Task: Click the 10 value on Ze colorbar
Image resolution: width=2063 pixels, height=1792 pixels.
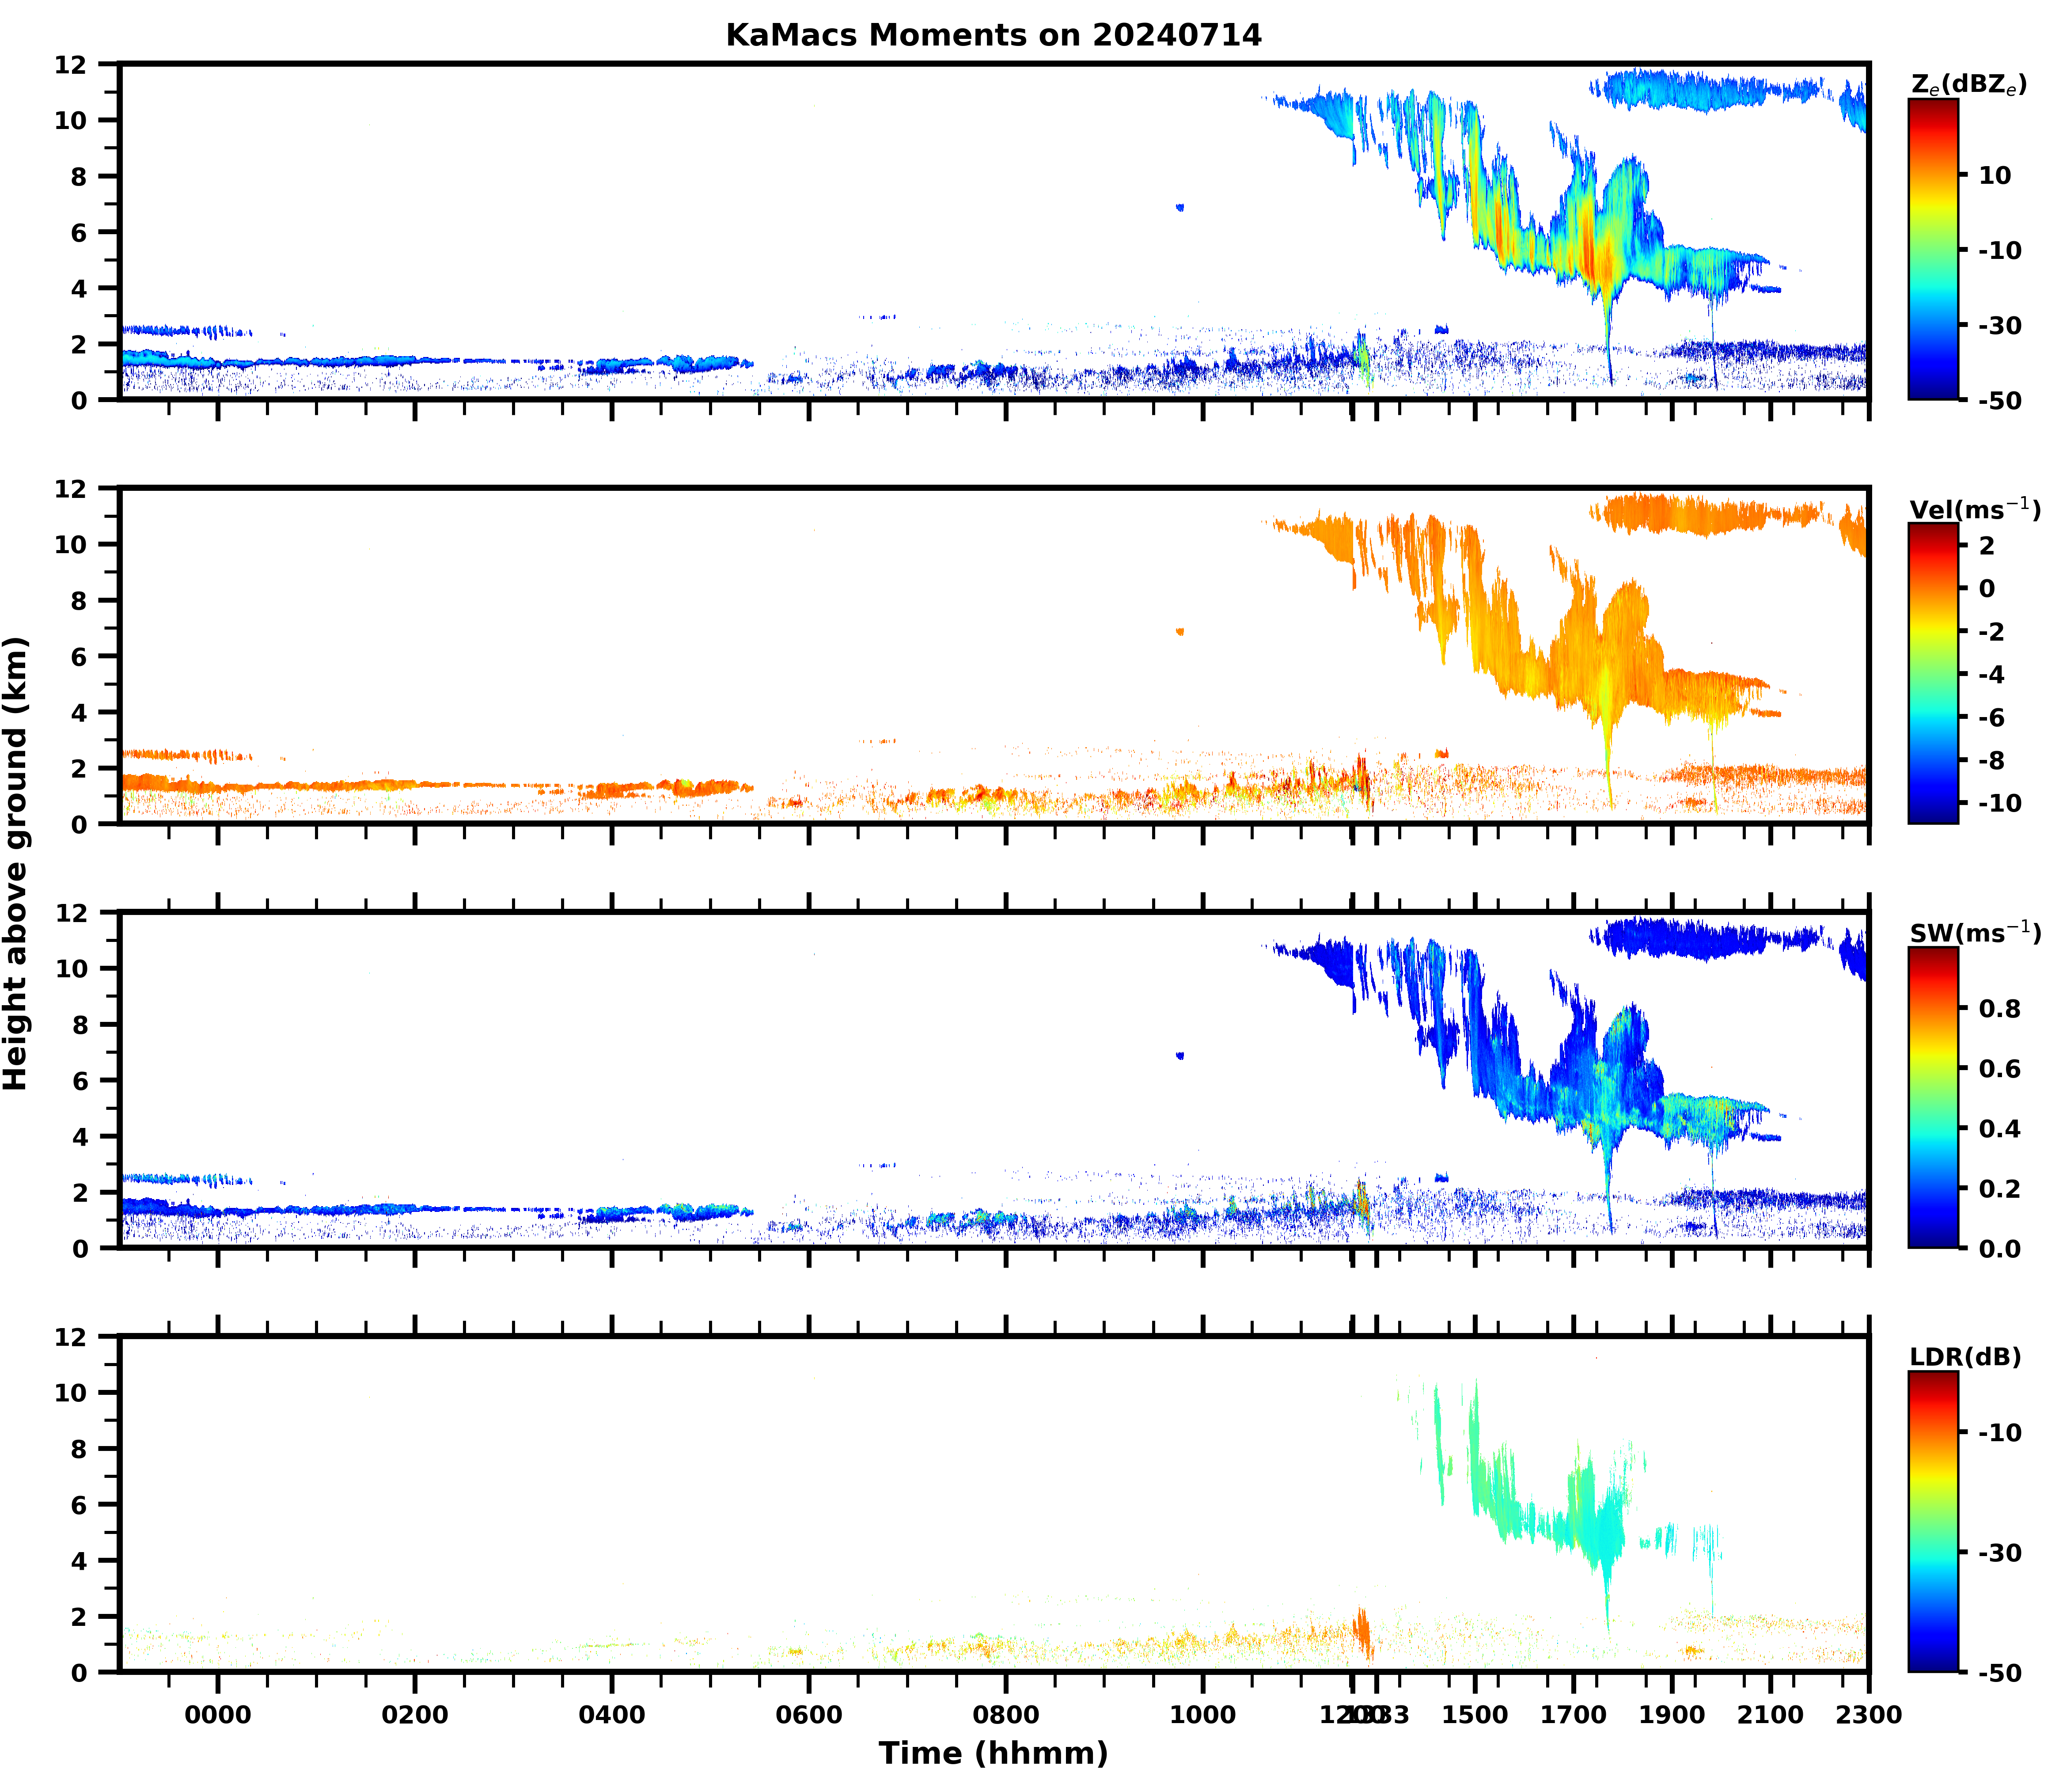Action: (1994, 176)
